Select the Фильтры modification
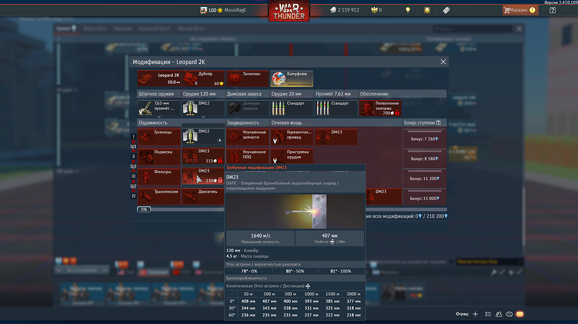Image resolution: width=578 pixels, height=324 pixels. tap(159, 176)
